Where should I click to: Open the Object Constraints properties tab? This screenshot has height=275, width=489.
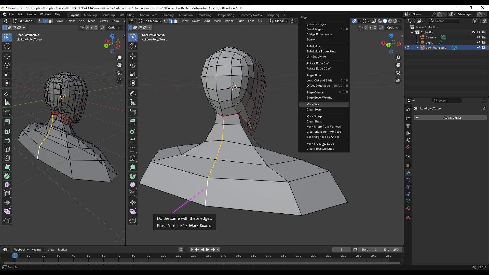pos(408,194)
